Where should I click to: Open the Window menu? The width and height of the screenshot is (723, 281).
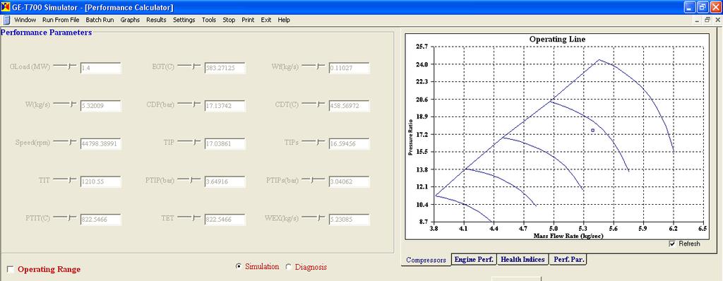pyautogui.click(x=25, y=20)
